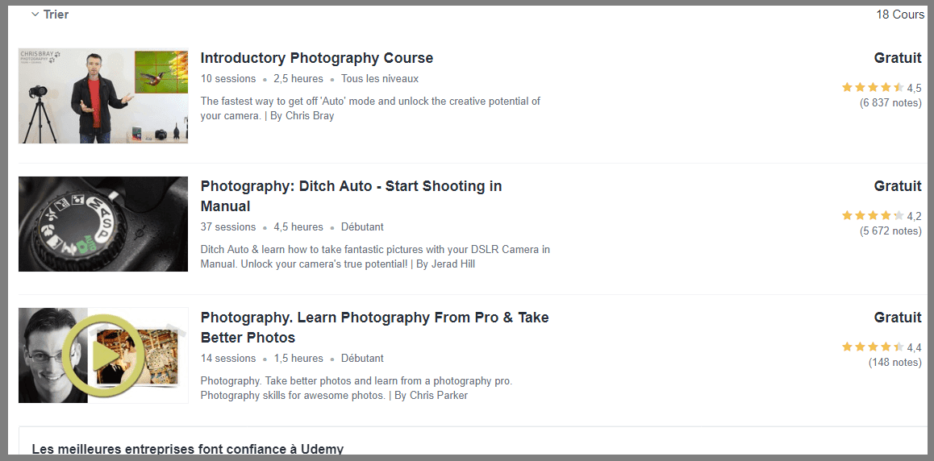Click Gratuit price of Ditch Auto course
Screen dimensions: 934x461
point(897,186)
